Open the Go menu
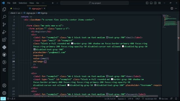This screenshot has height=101, width=180. tap(37, 3)
